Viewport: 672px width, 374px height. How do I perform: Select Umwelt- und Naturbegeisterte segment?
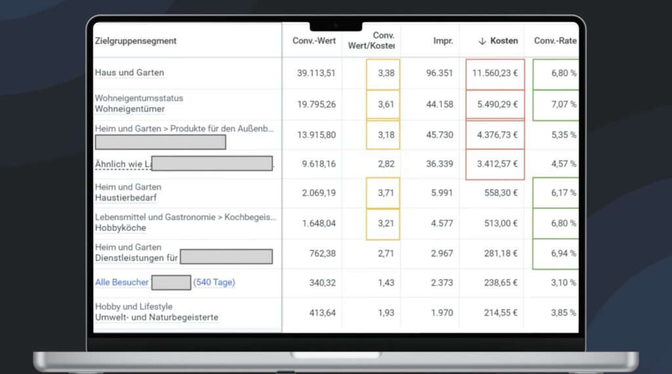click(156, 318)
